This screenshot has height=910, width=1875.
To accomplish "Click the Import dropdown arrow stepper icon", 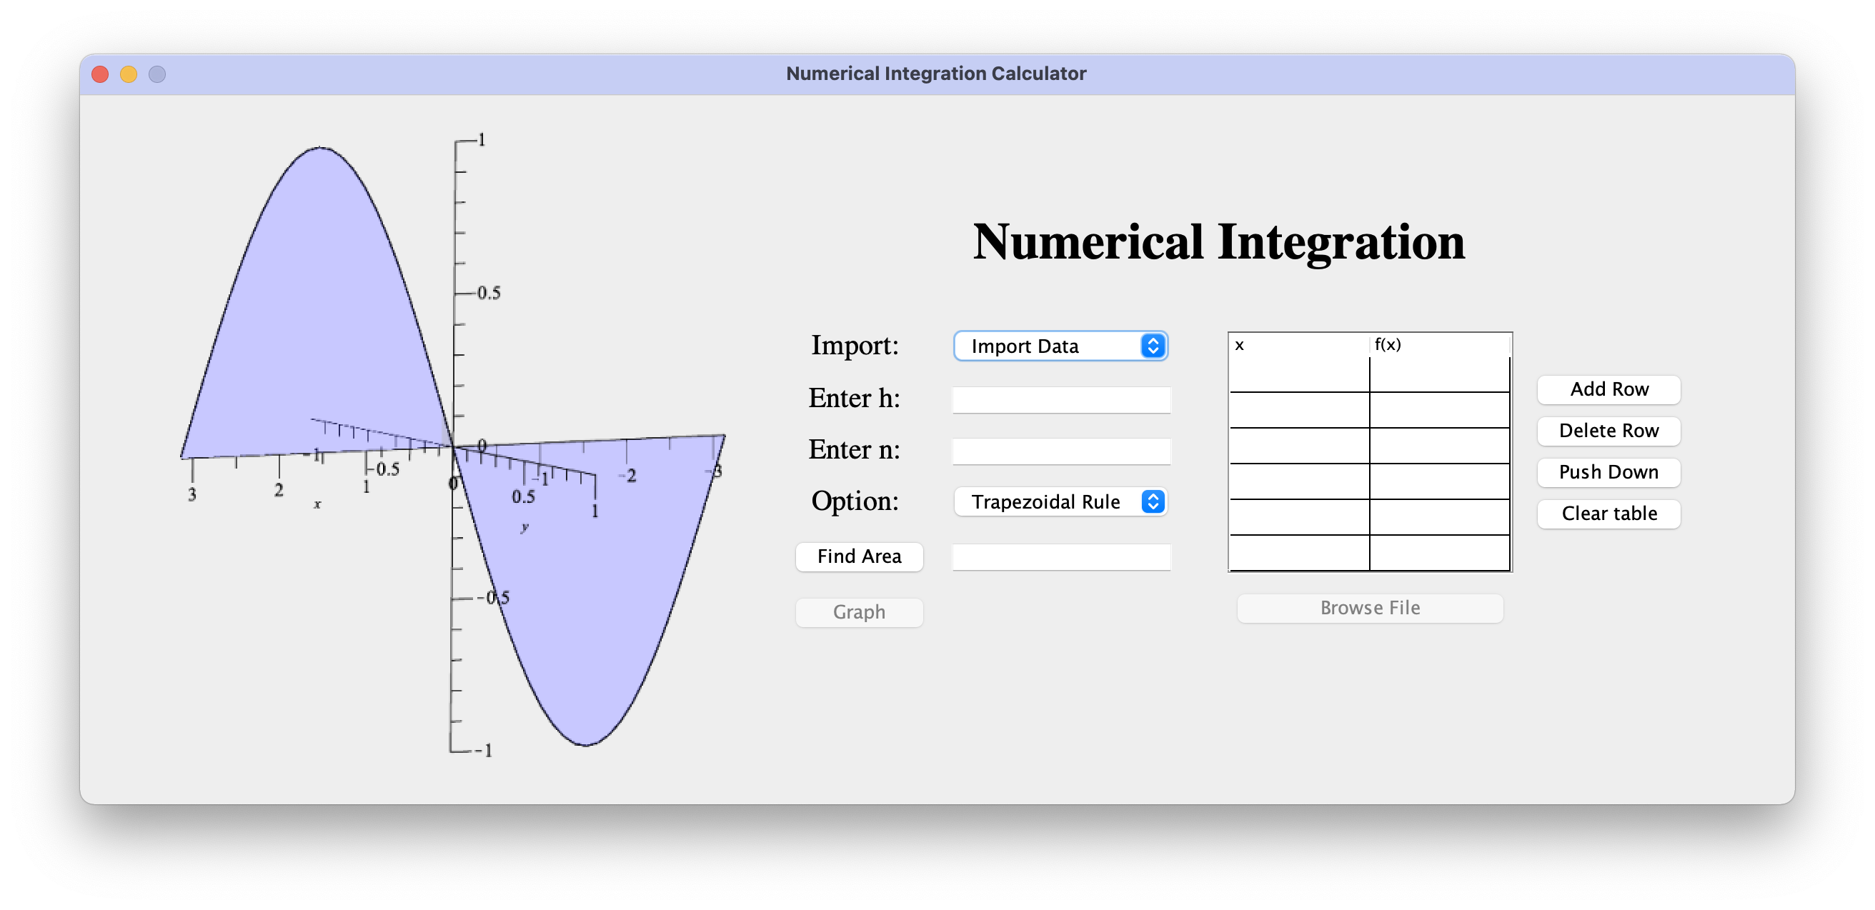I will [x=1153, y=346].
